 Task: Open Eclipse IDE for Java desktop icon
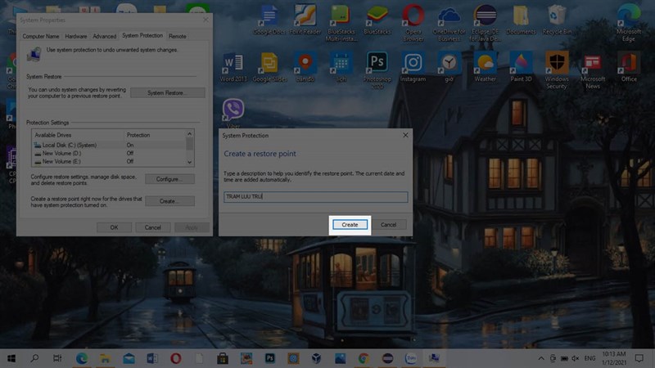485,23
